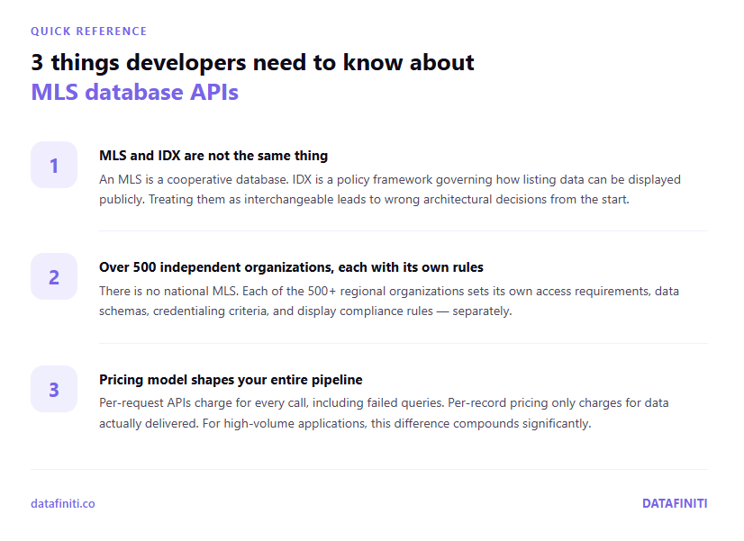
Task: Click the DATAFINITI link at bottom right
Action: [x=674, y=503]
